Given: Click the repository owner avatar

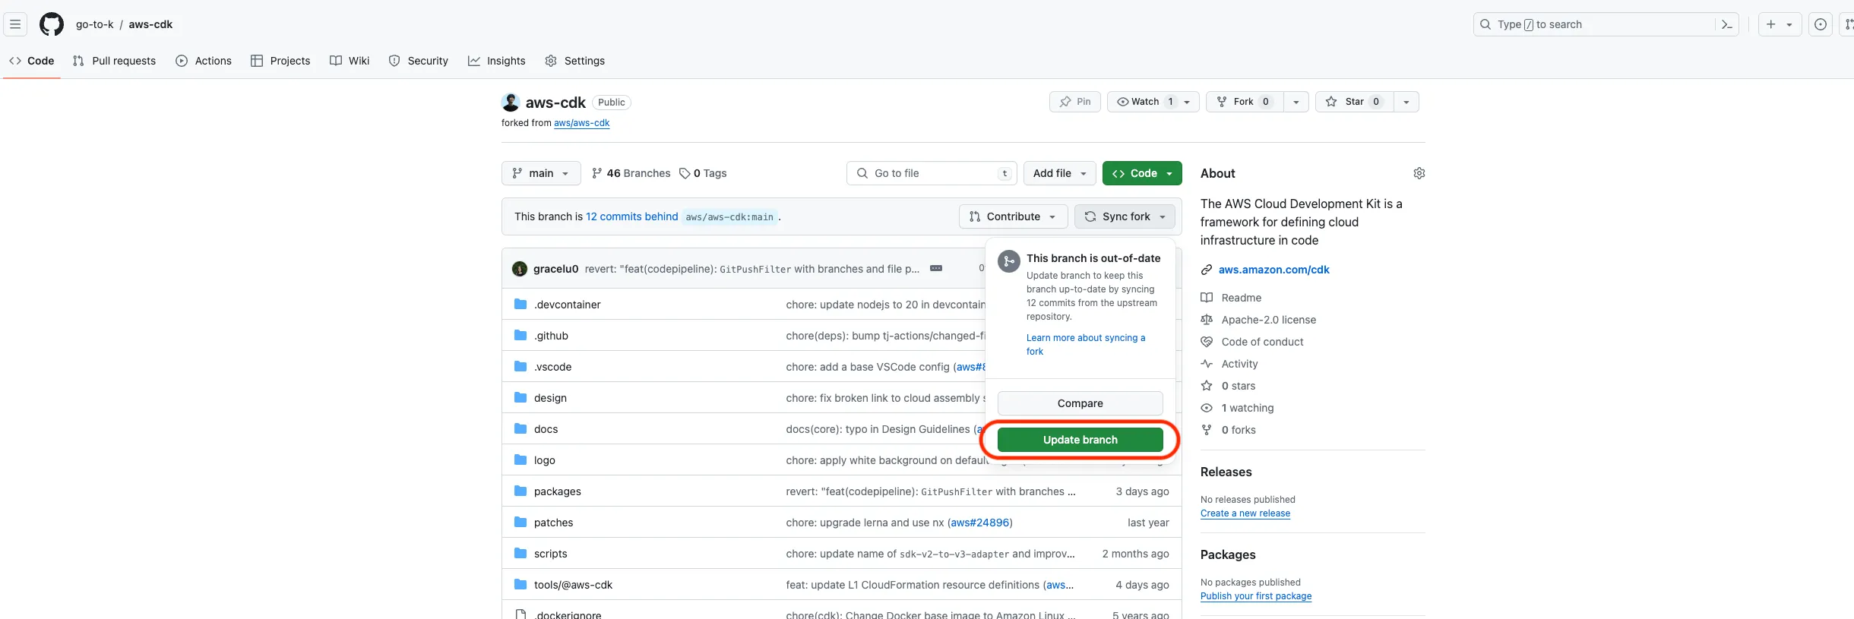Looking at the screenshot, I should pyautogui.click(x=511, y=103).
